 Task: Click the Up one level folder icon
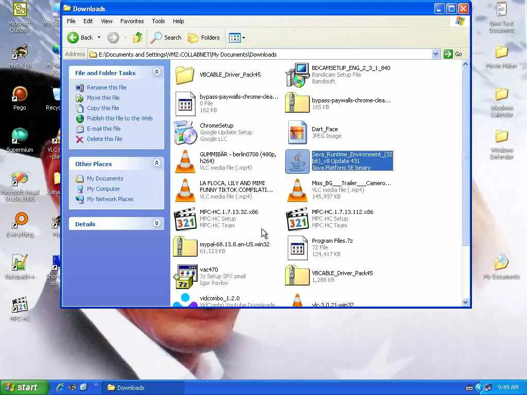(x=137, y=38)
